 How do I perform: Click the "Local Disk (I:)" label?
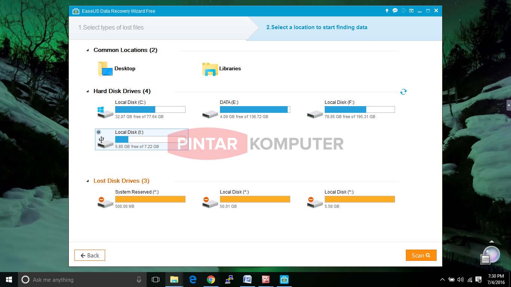pos(129,132)
